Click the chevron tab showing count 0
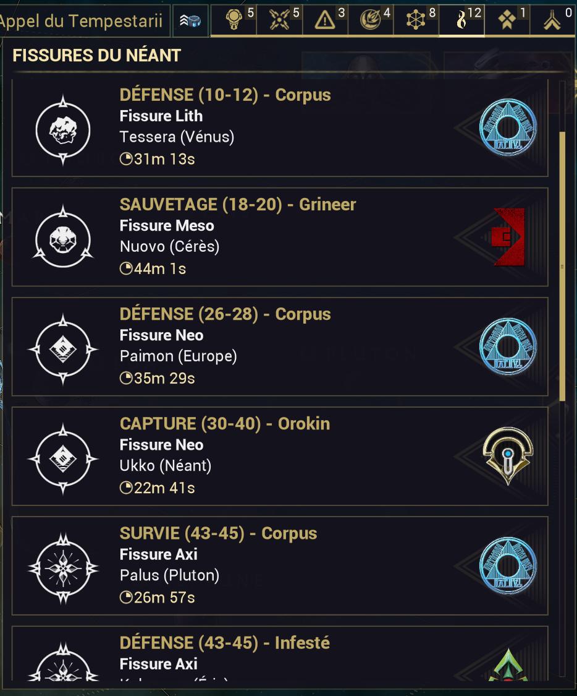Viewport: 577px width, 696px height. 553,20
